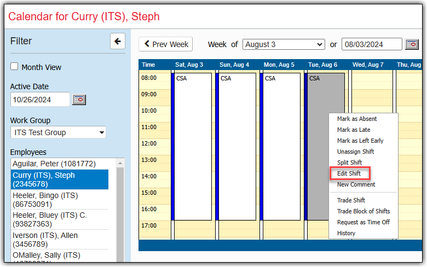Open History from the context menu
The image size is (427, 267).
pos(346,233)
